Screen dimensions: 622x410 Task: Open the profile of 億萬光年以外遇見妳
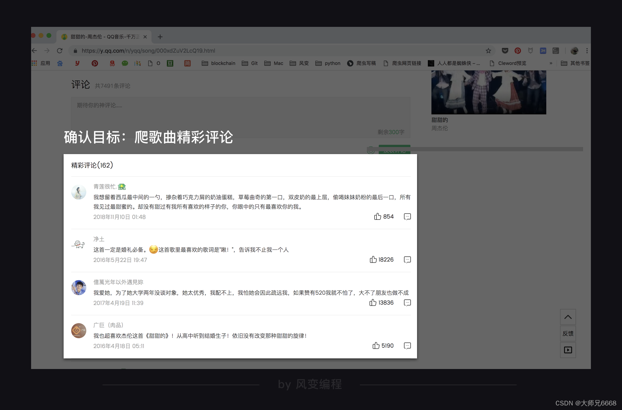tap(118, 282)
